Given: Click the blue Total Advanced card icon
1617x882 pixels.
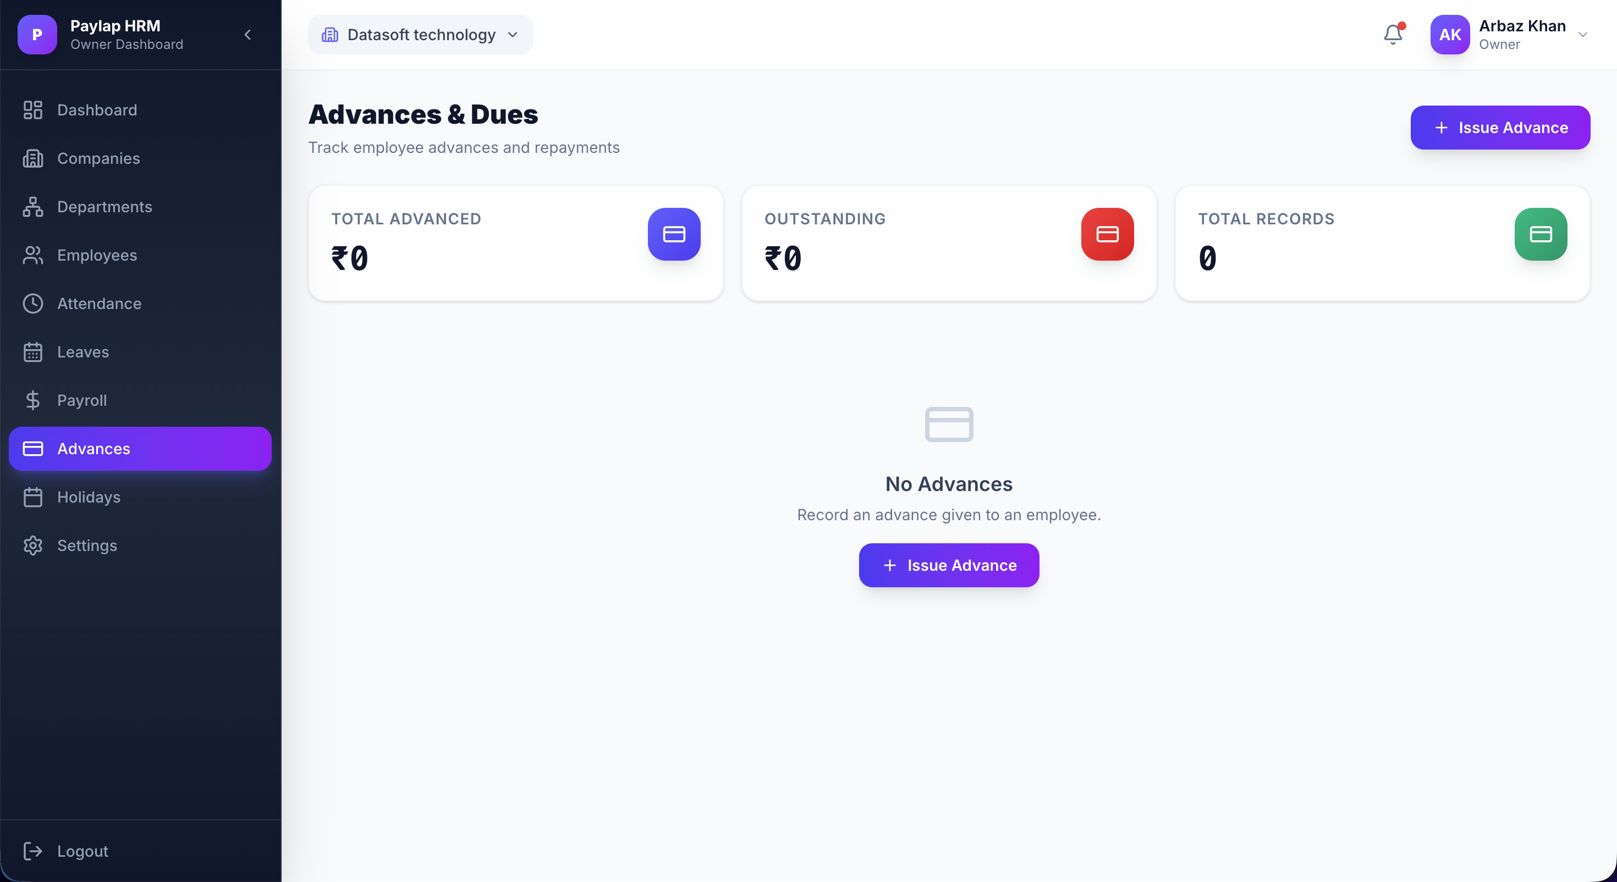Looking at the screenshot, I should tap(674, 234).
